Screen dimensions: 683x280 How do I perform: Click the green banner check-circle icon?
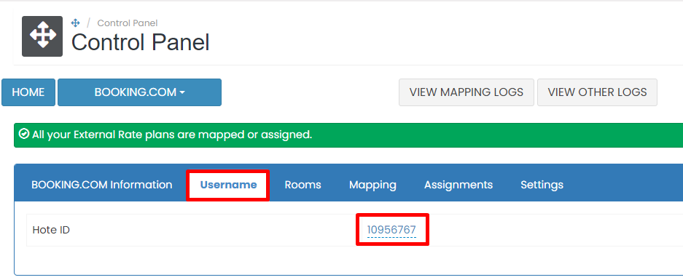point(25,135)
